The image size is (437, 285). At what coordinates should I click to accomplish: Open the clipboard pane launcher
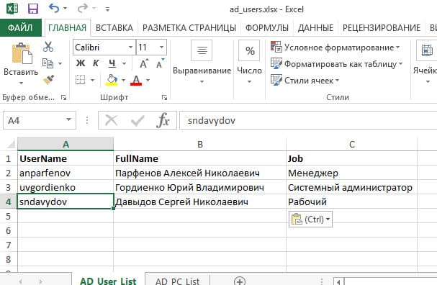[x=64, y=97]
